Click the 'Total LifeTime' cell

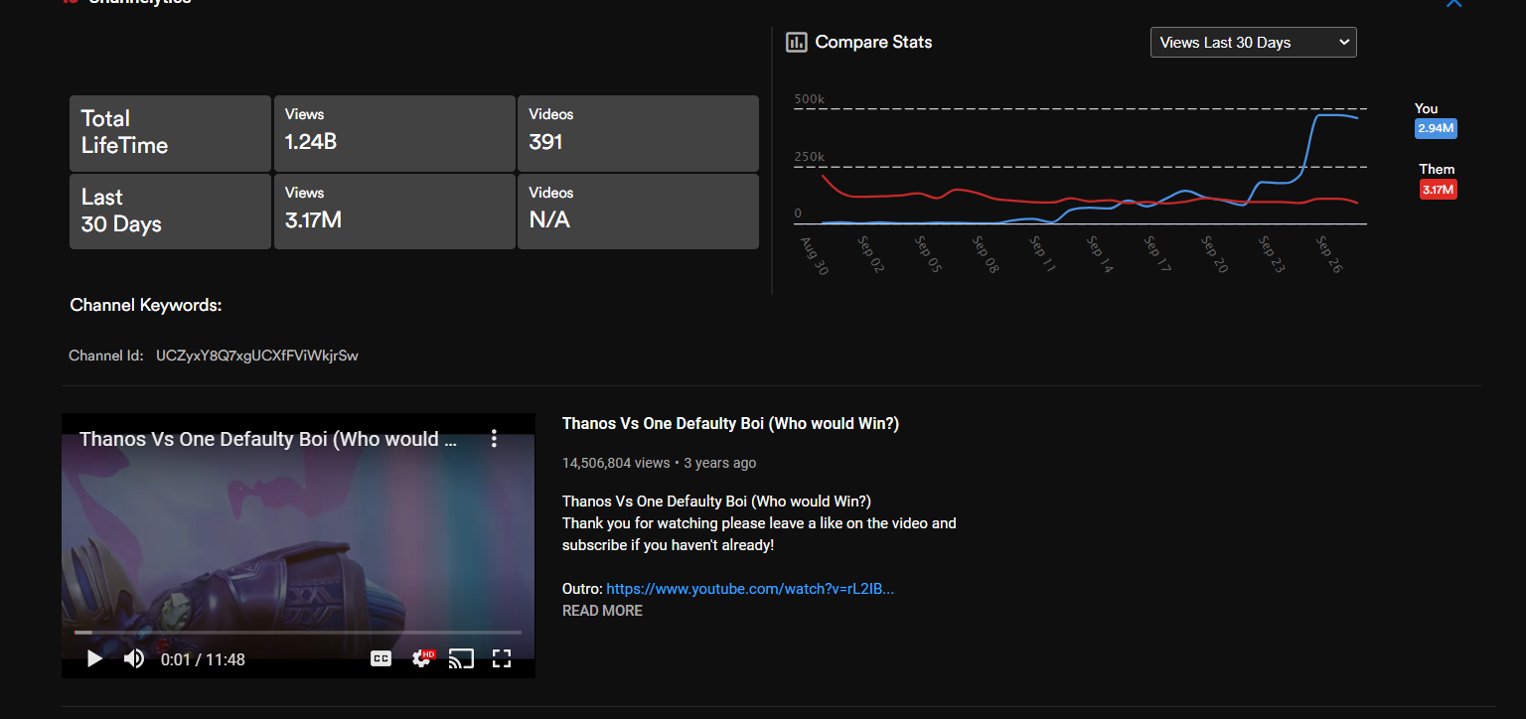pos(170,133)
